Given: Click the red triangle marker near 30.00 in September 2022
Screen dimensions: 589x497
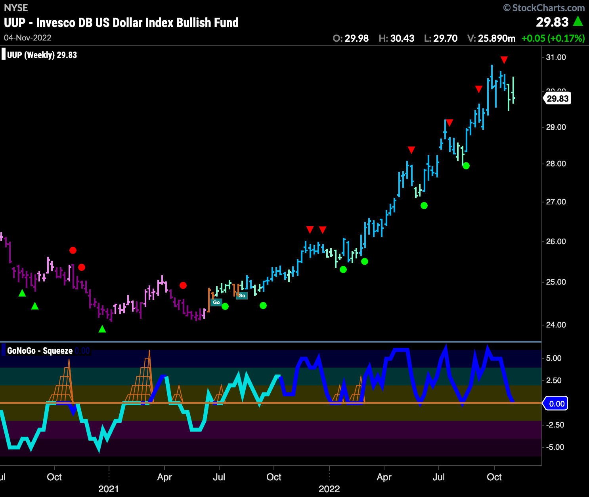Looking at the screenshot, I should tap(479, 89).
